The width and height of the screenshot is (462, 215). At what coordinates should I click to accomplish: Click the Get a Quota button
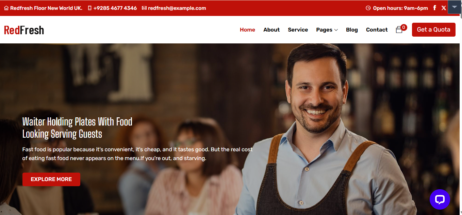point(433,30)
